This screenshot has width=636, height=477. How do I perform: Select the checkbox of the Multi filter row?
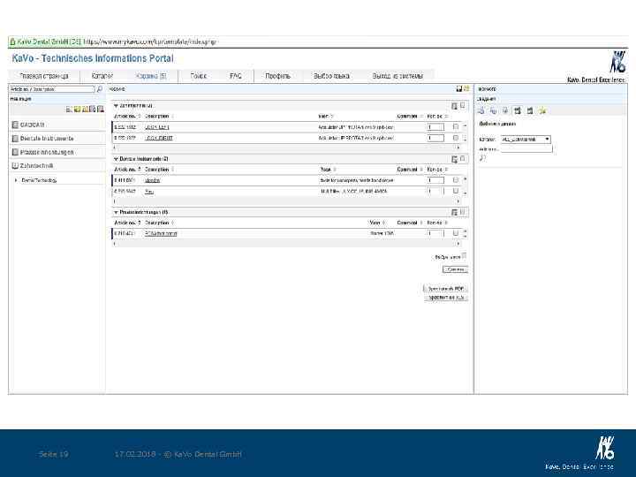click(x=456, y=191)
